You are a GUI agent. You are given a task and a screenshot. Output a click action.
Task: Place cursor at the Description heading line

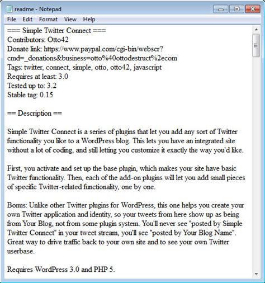[x=35, y=113]
